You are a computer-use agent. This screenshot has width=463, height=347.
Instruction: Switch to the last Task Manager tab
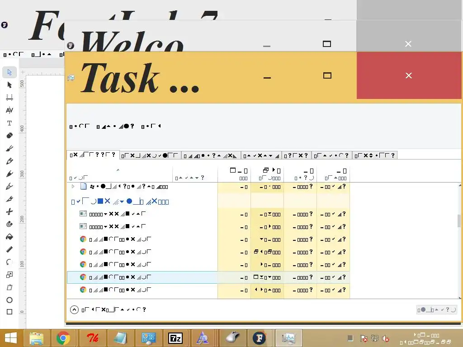375,155
